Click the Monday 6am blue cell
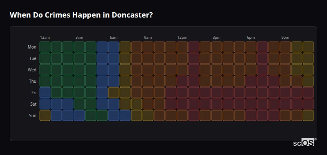The height and width of the screenshot is (155, 327). click(114, 47)
